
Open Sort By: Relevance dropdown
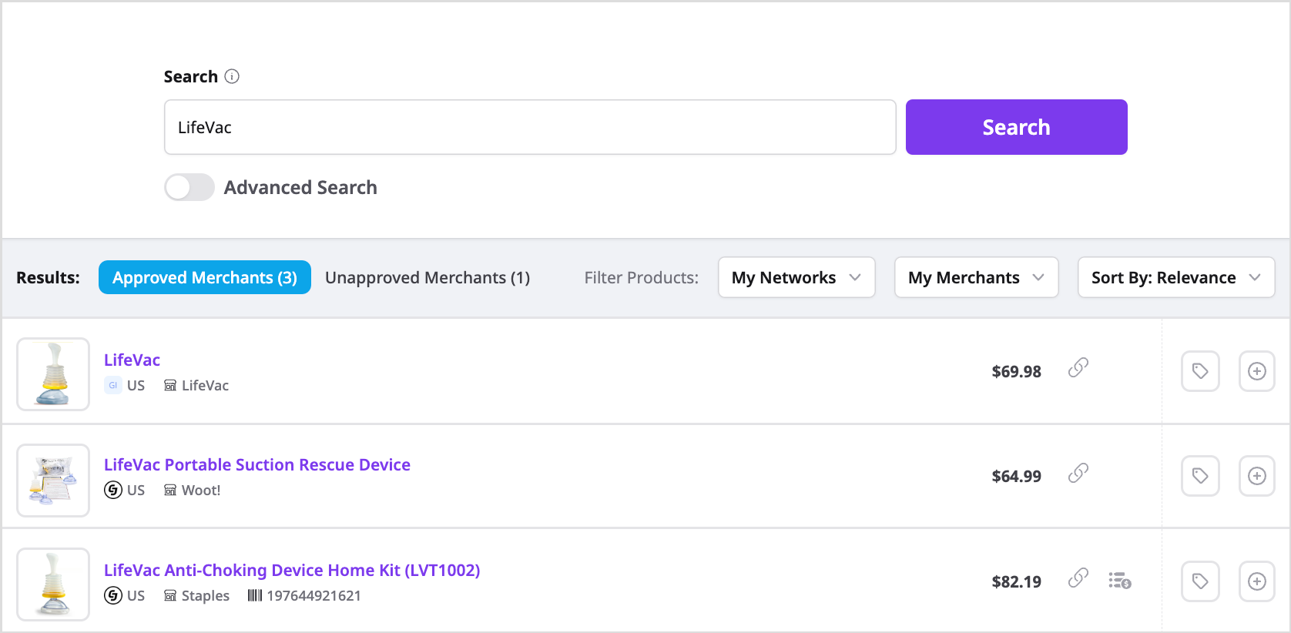pyautogui.click(x=1175, y=277)
